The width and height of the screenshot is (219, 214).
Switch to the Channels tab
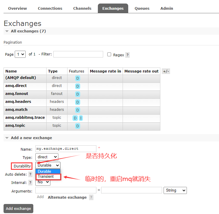(x=82, y=8)
